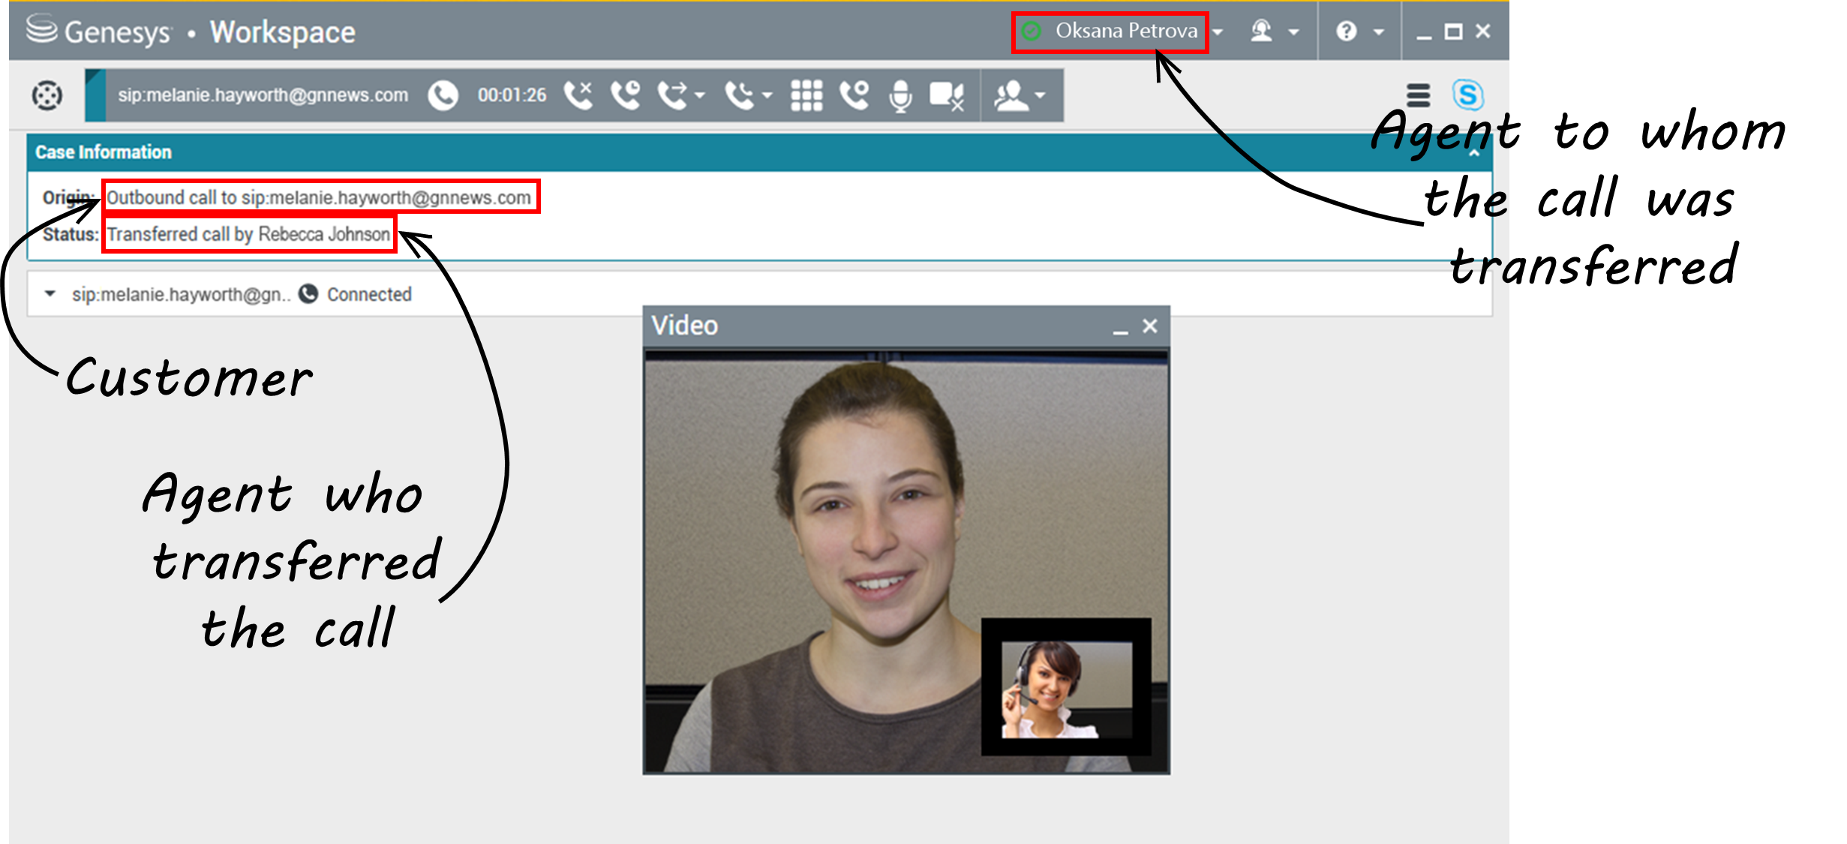Open the keypad dial pad
The image size is (1847, 844).
pos(806,95)
